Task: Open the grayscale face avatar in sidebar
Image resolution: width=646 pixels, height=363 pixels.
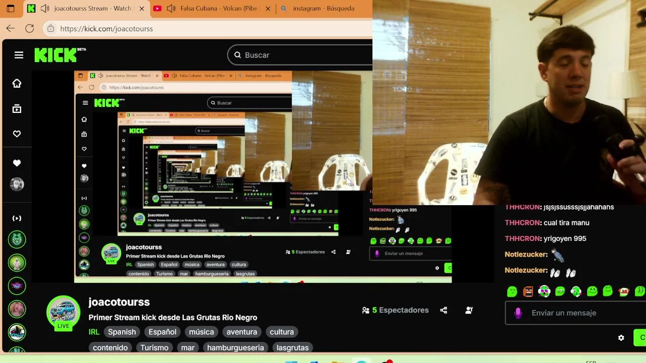Action: (x=17, y=184)
